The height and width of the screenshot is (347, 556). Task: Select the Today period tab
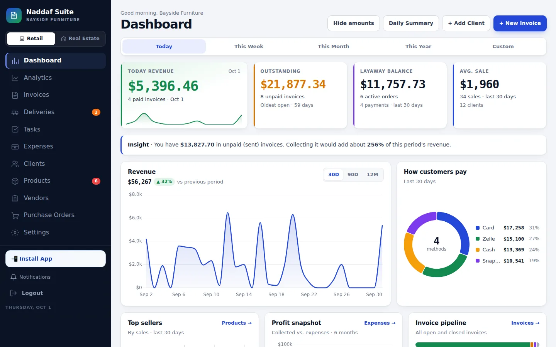point(164,46)
